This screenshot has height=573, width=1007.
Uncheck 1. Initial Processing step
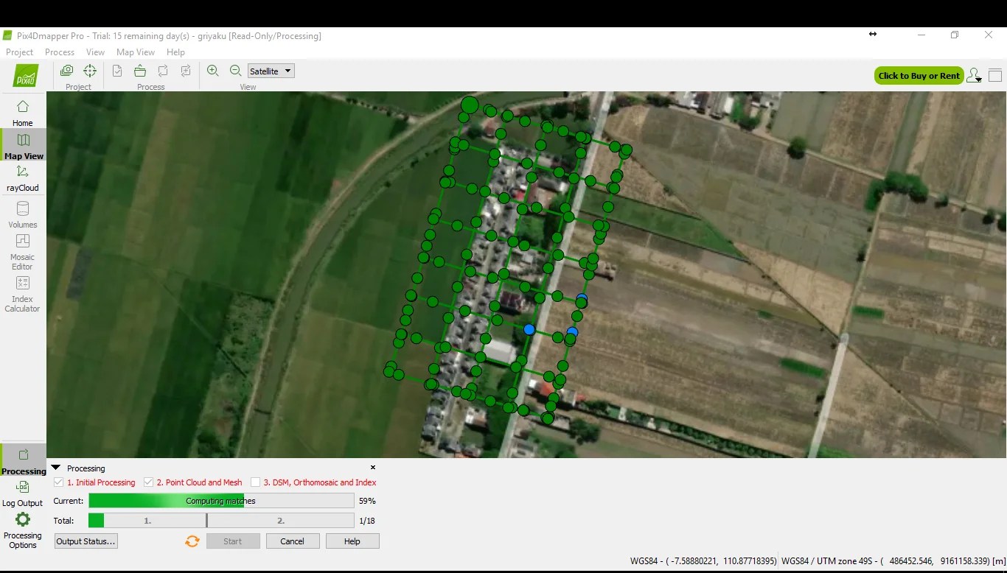[x=58, y=482]
